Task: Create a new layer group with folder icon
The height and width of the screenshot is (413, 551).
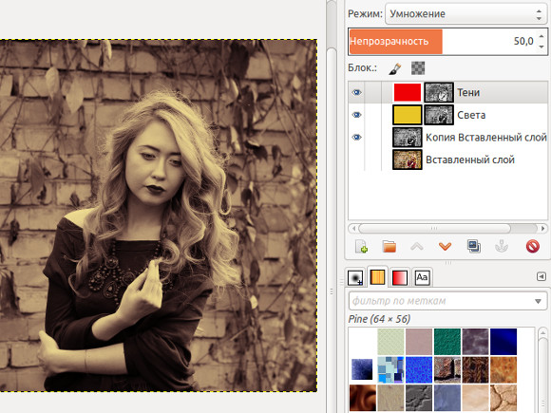Action: (389, 247)
